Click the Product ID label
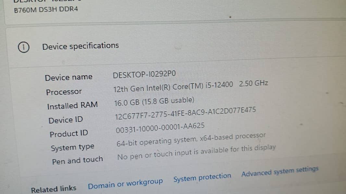 pos(68,134)
